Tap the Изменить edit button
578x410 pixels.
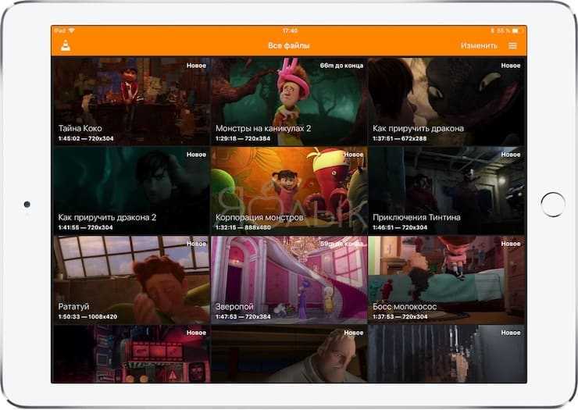point(479,46)
